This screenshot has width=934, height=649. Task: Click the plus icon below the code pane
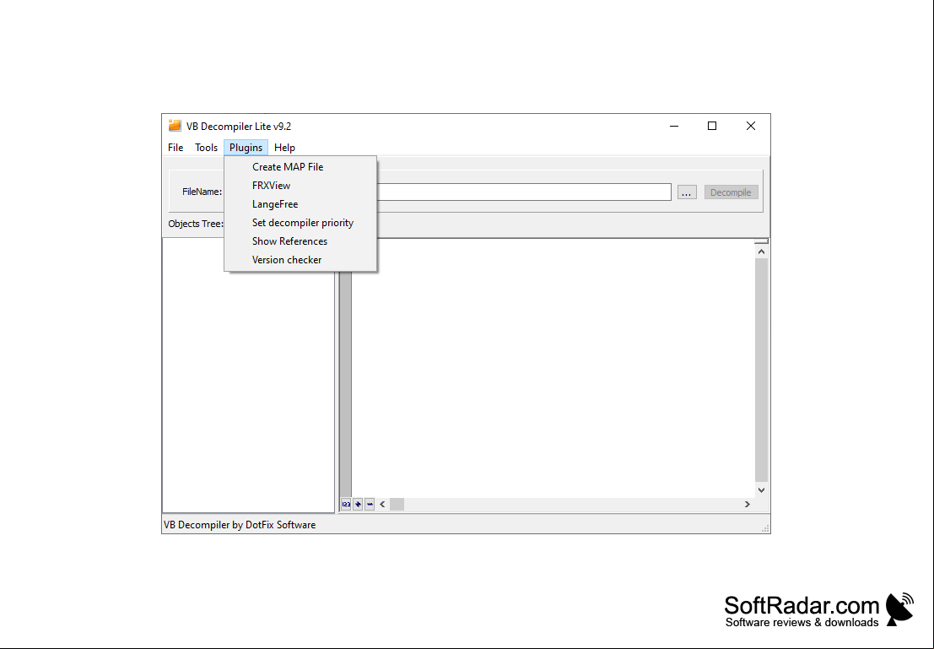click(358, 504)
